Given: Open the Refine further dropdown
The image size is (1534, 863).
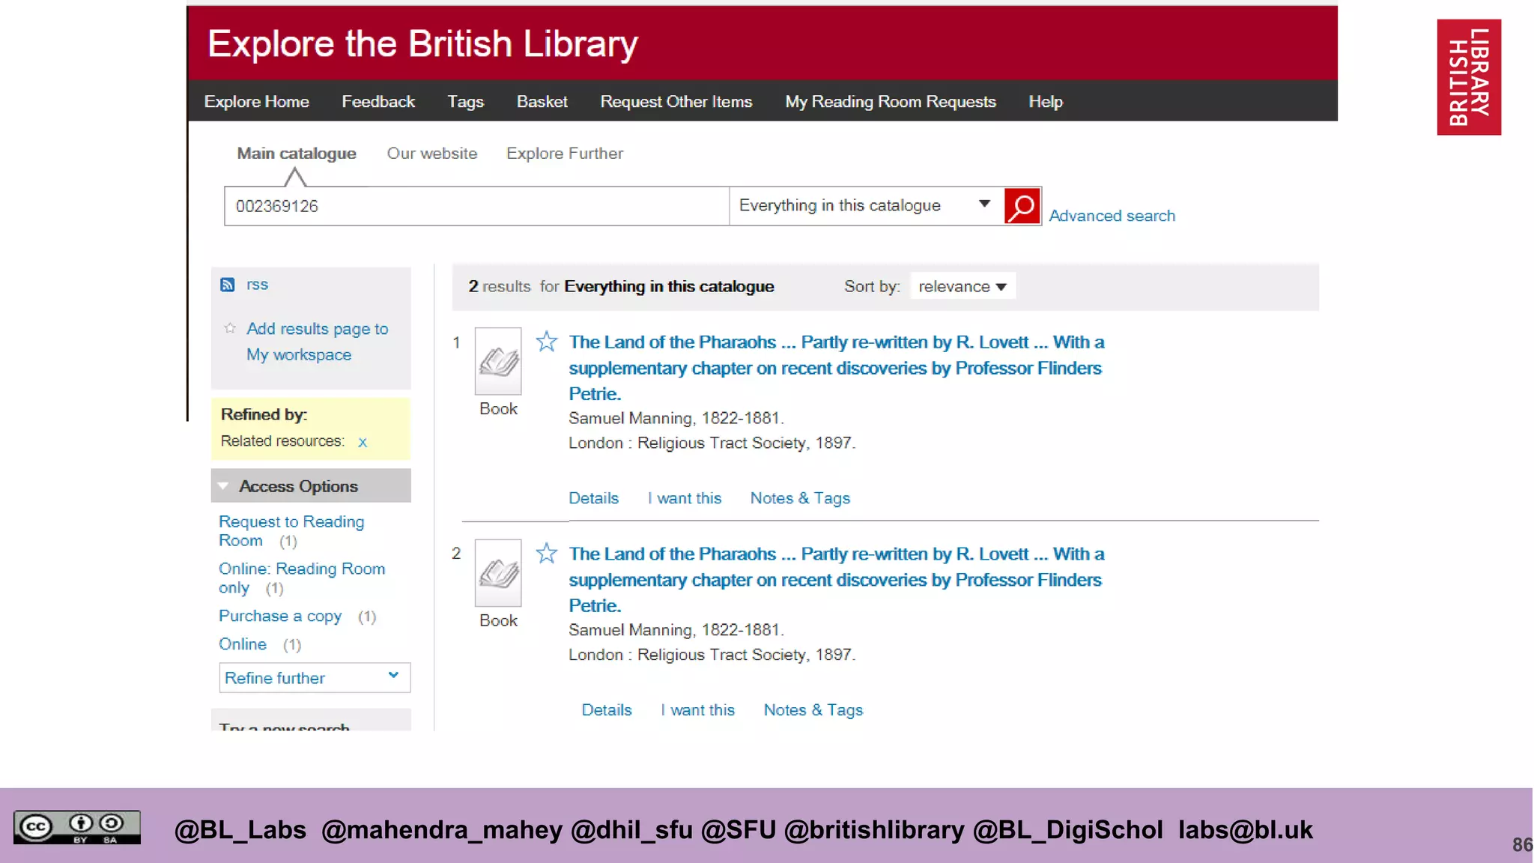Looking at the screenshot, I should click(x=315, y=678).
